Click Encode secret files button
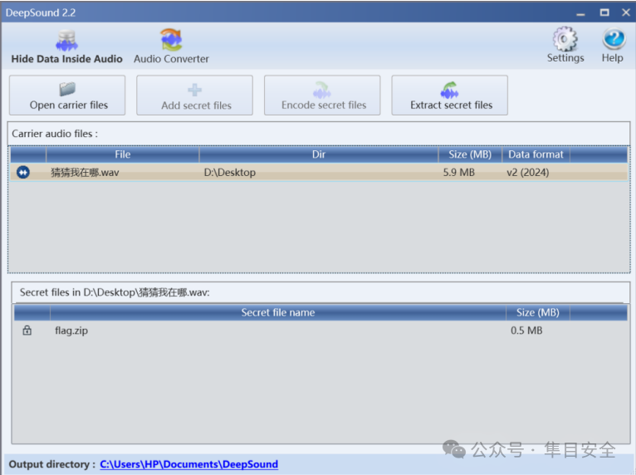Screen dimensions: 636x475 (322, 95)
